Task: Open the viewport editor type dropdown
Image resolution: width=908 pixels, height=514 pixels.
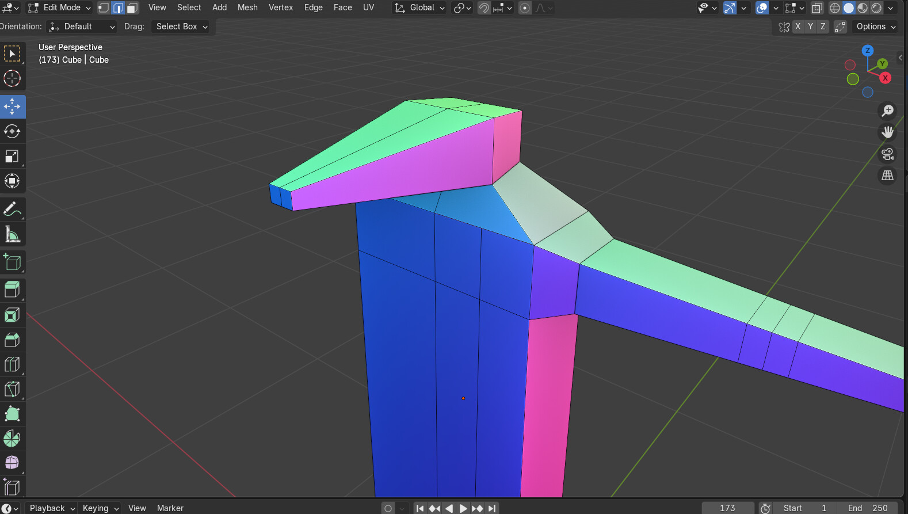Action: click(x=10, y=8)
